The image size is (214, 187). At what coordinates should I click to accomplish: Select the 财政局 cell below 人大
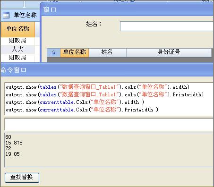pos(17,58)
